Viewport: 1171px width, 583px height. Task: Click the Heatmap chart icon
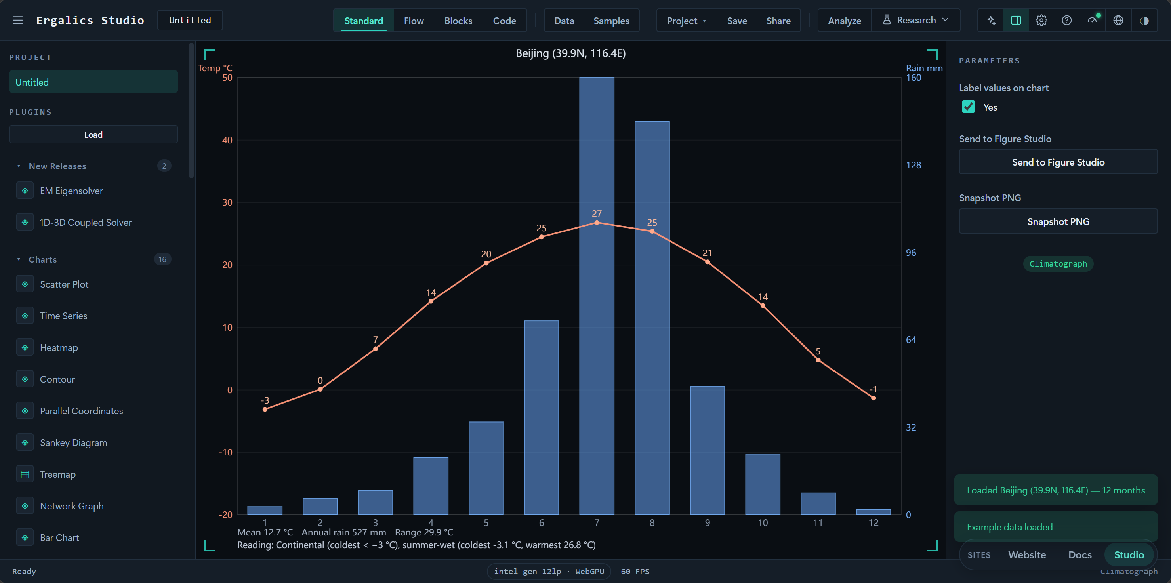(x=25, y=348)
